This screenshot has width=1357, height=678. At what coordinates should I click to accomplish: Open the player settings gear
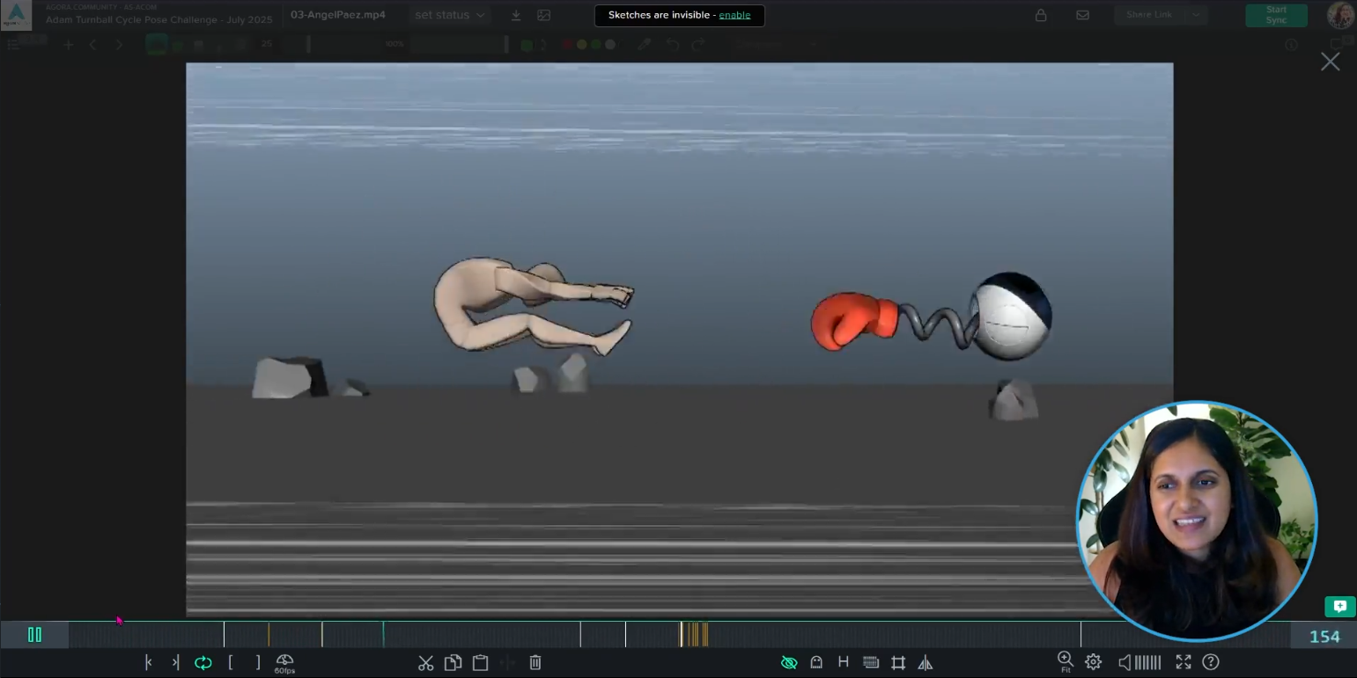click(x=1094, y=662)
